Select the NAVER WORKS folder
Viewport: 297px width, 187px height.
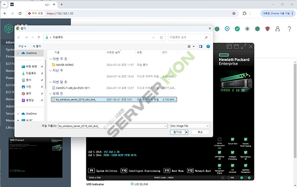[x=63, y=65]
